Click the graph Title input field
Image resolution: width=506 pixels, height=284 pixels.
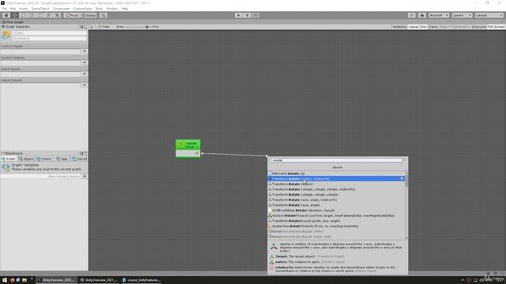click(49, 33)
